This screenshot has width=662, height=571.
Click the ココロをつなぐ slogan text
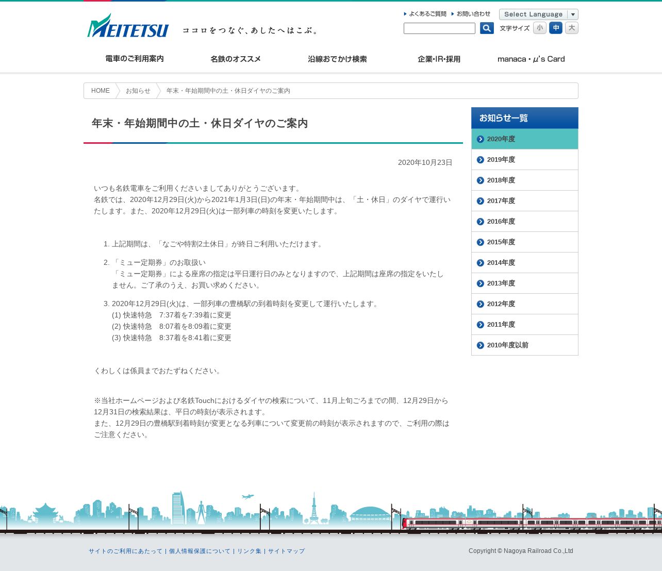pos(250,30)
